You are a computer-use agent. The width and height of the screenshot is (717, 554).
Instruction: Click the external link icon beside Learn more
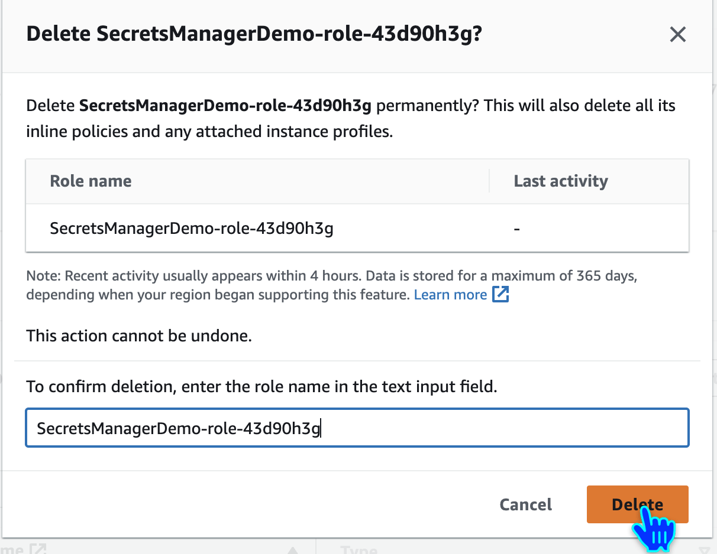pos(500,295)
